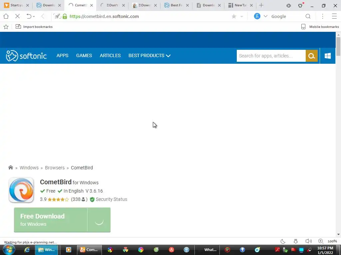Click the Windows platform selector icon
Viewport: 341px width, 255px height.
[x=328, y=56]
